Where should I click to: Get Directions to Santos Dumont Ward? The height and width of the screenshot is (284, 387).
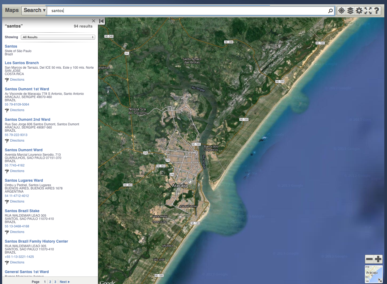coord(17,171)
